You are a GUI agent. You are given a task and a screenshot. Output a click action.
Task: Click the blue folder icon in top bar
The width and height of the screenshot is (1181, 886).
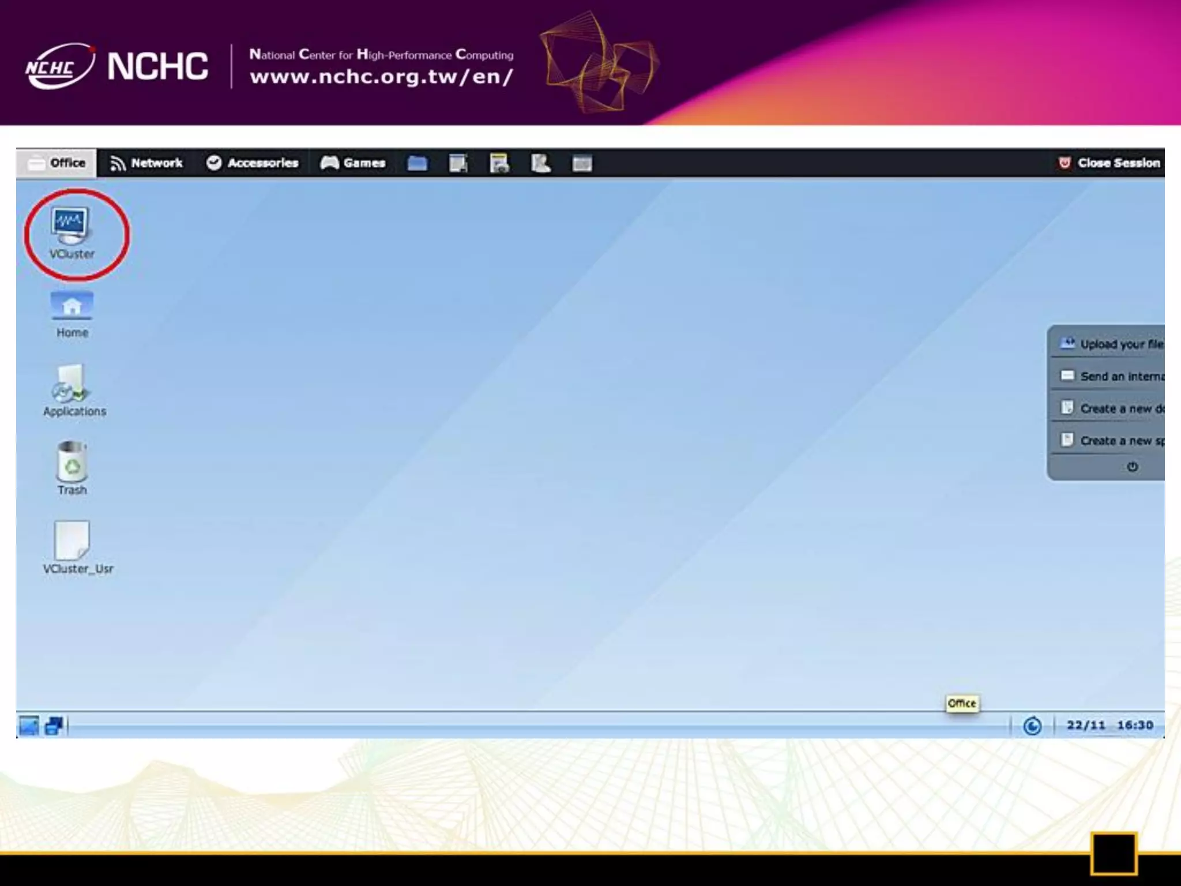click(417, 164)
